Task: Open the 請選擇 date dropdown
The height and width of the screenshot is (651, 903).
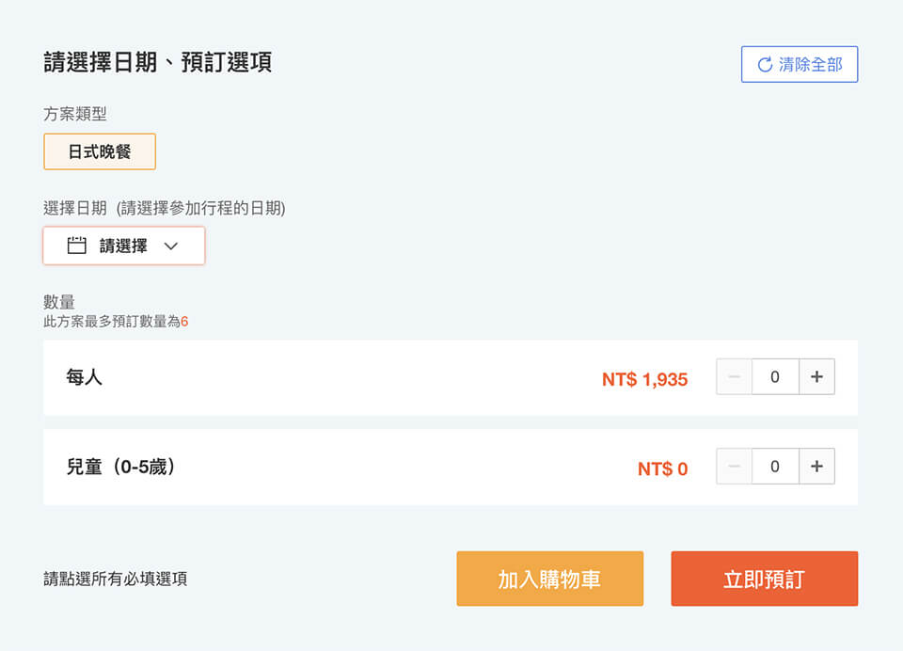Action: pos(124,246)
